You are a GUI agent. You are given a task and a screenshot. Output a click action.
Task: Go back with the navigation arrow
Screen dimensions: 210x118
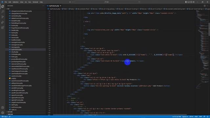tap(70, 2)
